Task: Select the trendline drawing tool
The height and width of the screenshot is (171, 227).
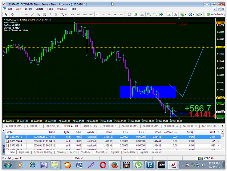Action: pyautogui.click(x=32, y=14)
